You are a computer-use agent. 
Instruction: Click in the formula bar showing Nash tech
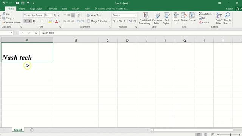click(x=141, y=33)
